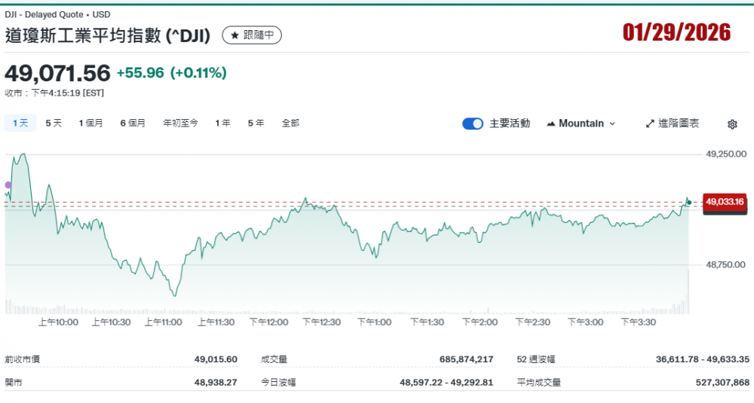The image size is (754, 403).
Task: Toggle the 主要活動 switch
Action: [473, 124]
